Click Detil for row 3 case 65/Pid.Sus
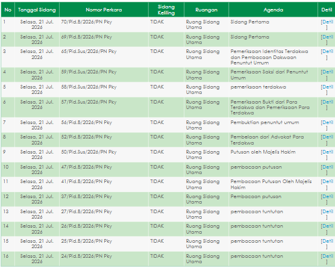335x268 pixels. click(x=328, y=51)
